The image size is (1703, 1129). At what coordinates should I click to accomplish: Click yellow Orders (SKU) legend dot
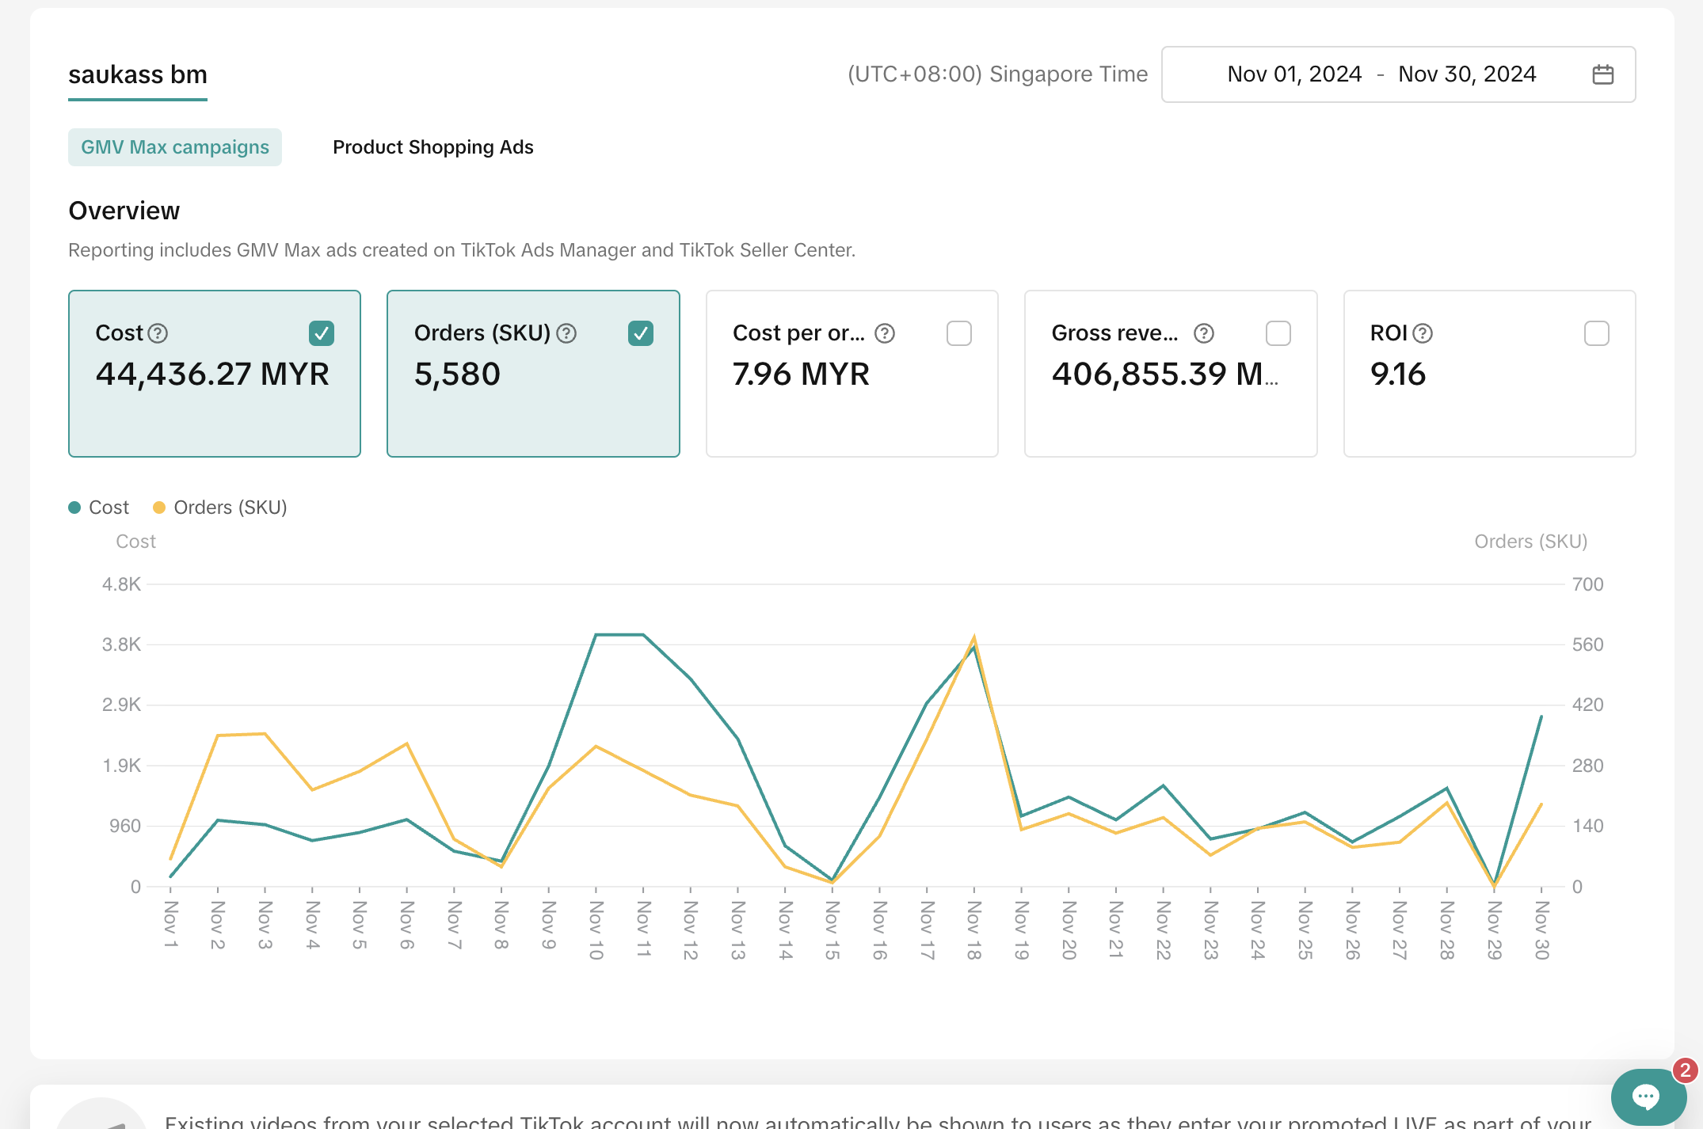coord(159,507)
